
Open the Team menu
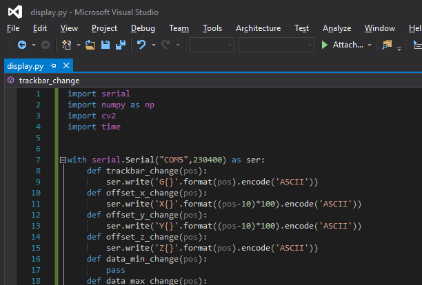pyautogui.click(x=179, y=28)
